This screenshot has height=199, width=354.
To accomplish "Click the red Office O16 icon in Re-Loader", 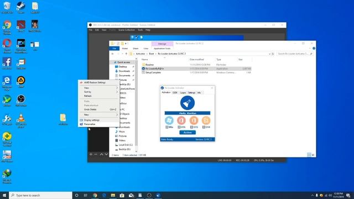I will pos(181,121).
